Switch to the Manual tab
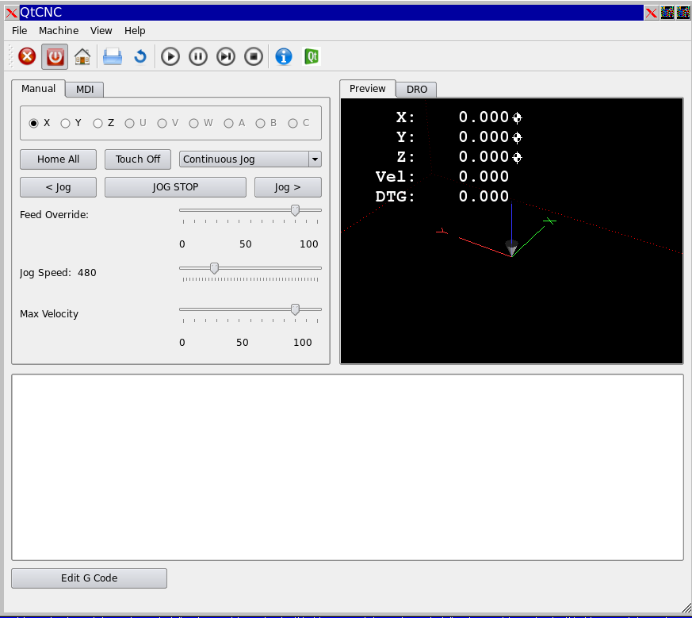692x618 pixels. [38, 88]
